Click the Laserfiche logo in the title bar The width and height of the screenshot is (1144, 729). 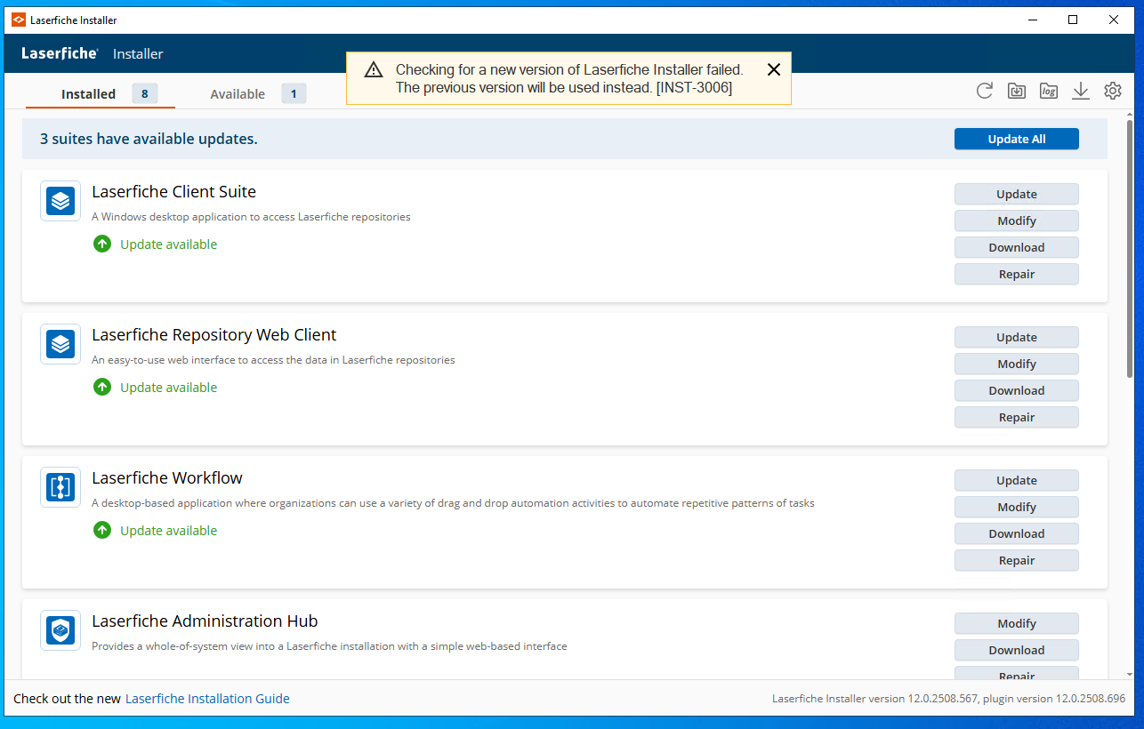tap(19, 20)
